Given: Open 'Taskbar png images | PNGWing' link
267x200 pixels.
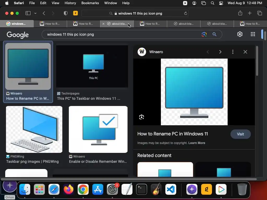Looking at the screenshot, I should 32,161.
